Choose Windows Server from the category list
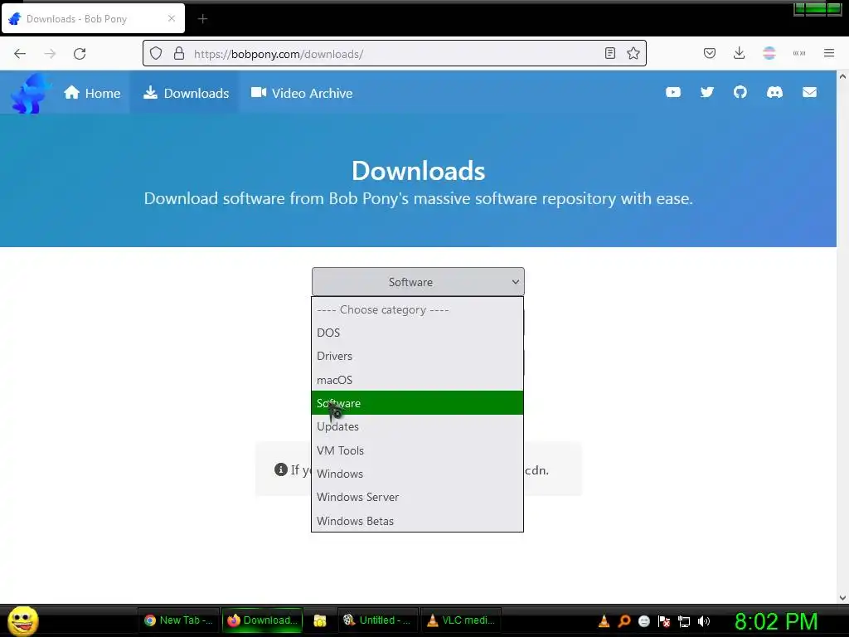849x637 pixels. click(x=418, y=498)
